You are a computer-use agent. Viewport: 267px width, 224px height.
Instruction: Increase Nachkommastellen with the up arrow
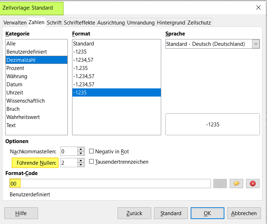tap(81, 149)
